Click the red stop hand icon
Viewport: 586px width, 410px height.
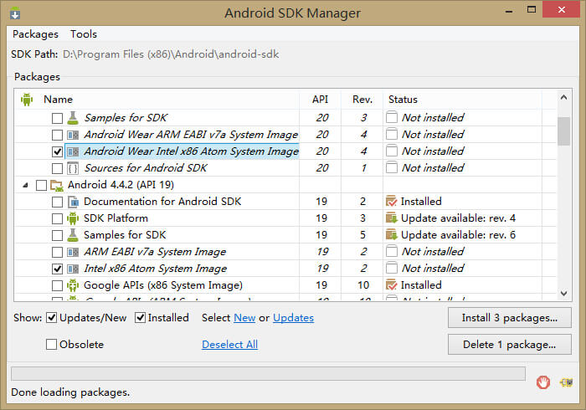[x=543, y=382]
